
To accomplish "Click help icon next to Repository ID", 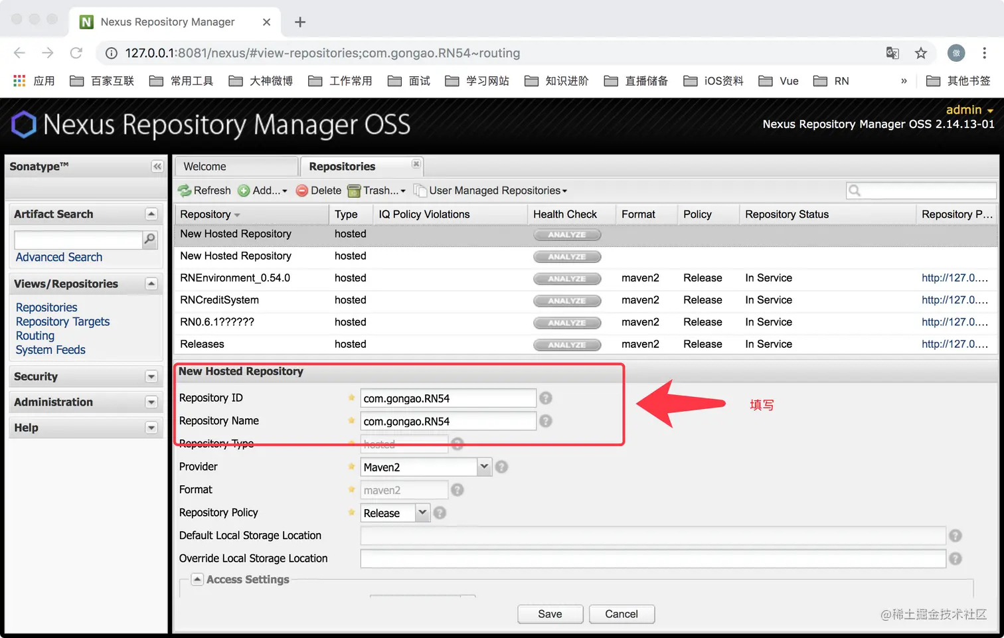I will click(x=546, y=398).
